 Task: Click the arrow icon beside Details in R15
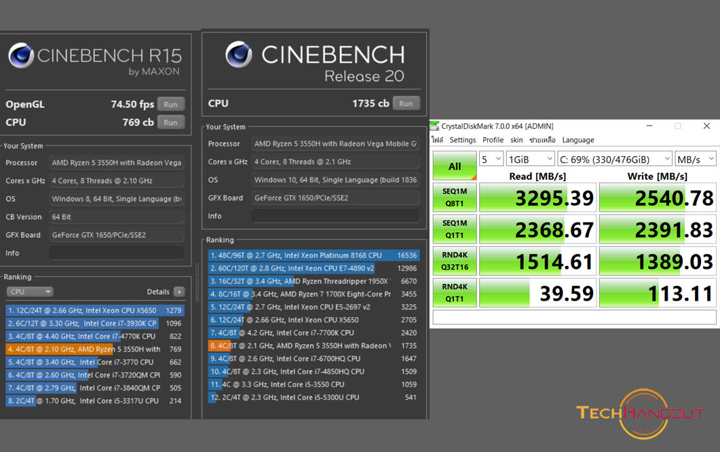[x=179, y=292]
